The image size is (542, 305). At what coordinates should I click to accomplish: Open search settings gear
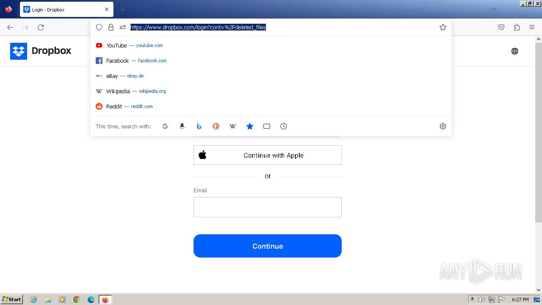point(443,126)
